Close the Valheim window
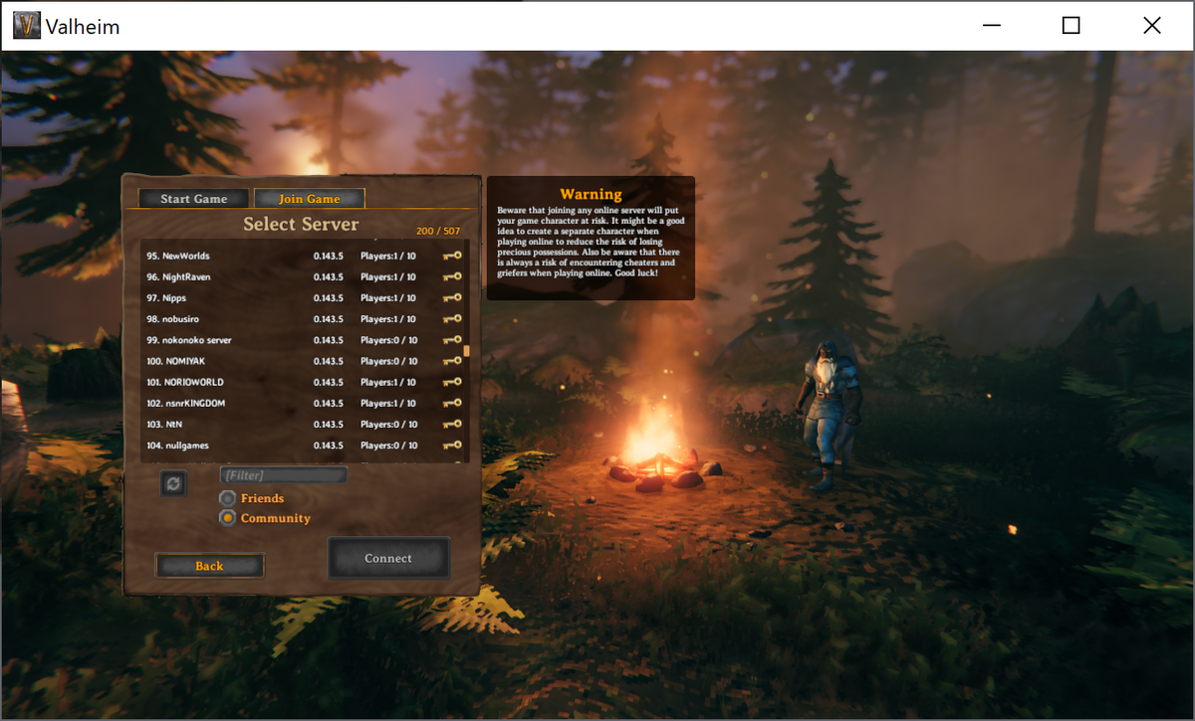The image size is (1195, 721). (x=1152, y=25)
